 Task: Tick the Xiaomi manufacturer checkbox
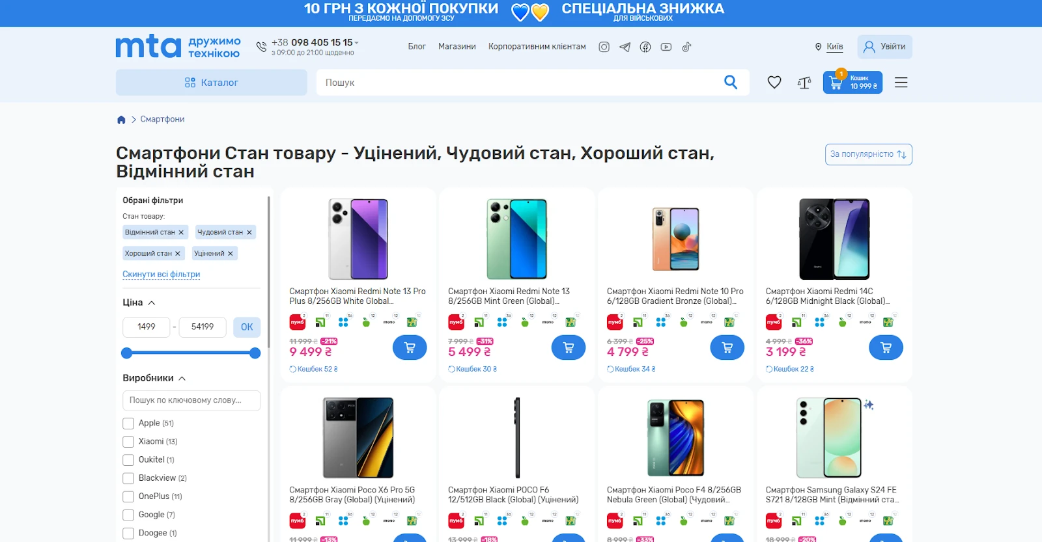(x=128, y=442)
